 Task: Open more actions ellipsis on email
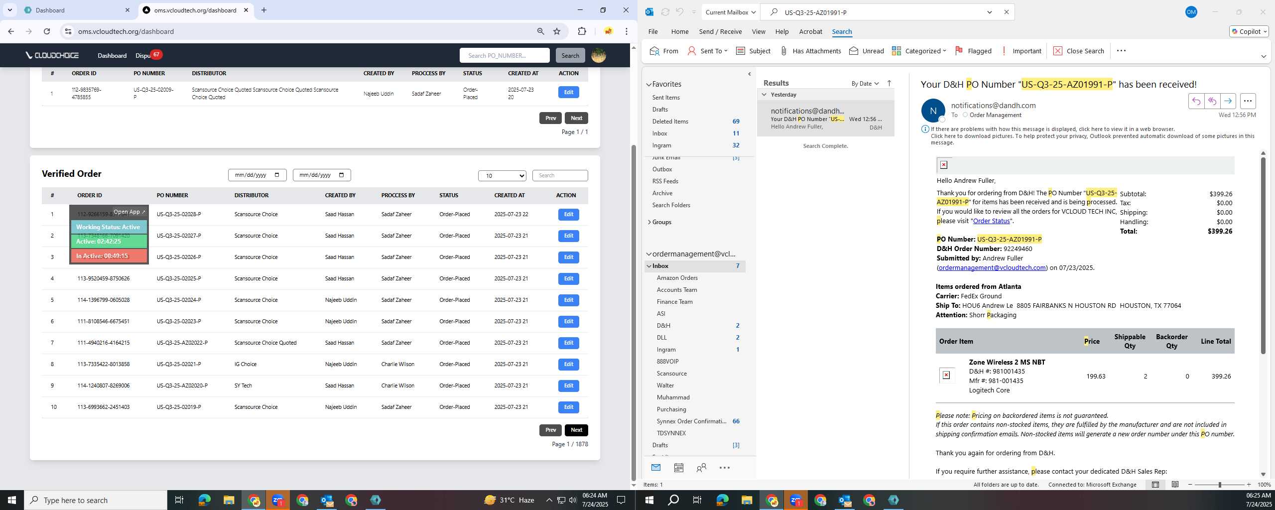1248,101
